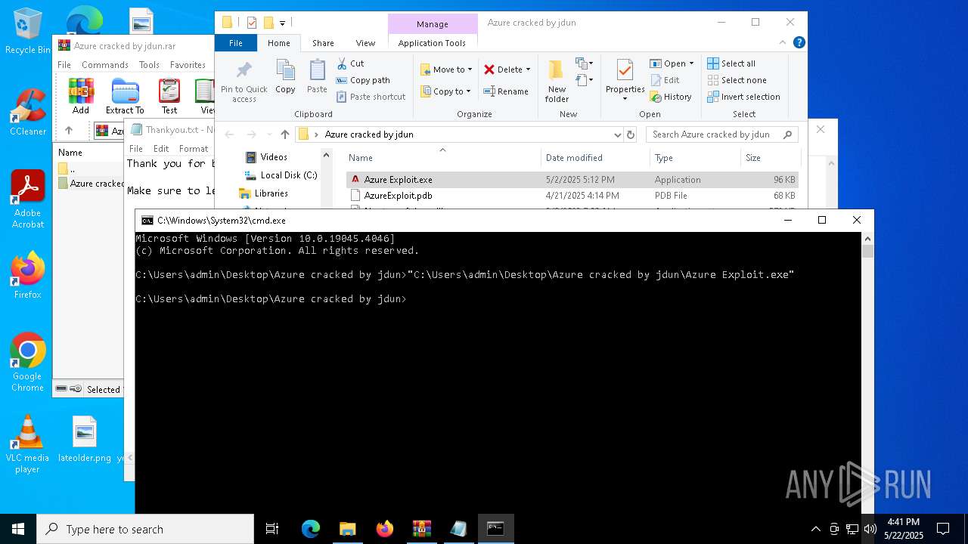Select the AzureExploit.pdb file
The width and height of the screenshot is (968, 544).
pos(572,196)
